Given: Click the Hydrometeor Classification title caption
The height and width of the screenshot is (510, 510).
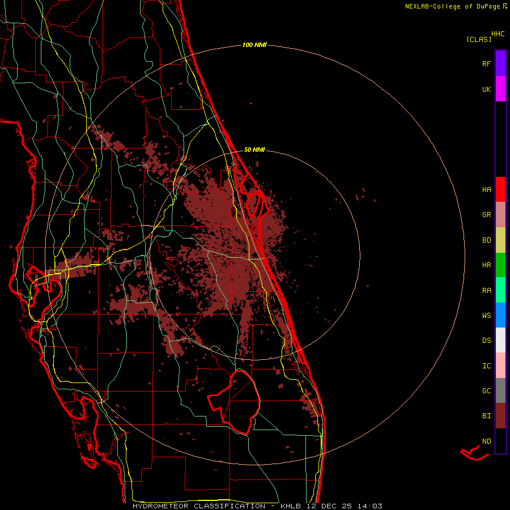Looking at the screenshot, I should tap(257, 506).
